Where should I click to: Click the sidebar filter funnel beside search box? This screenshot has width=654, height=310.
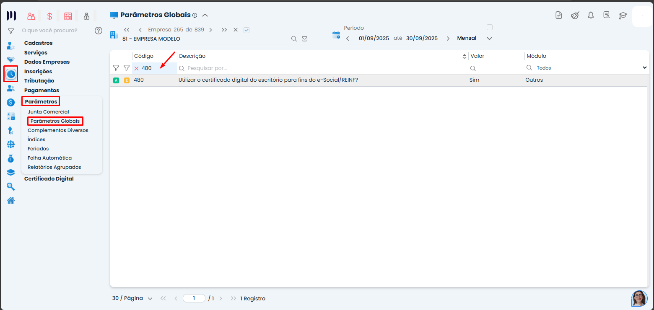(x=11, y=31)
